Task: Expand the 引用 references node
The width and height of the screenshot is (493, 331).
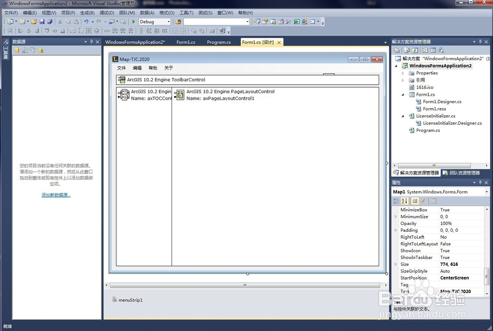Action: click(403, 80)
